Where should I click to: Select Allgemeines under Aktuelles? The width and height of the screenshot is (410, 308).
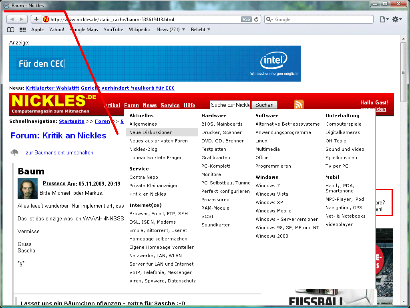pyautogui.click(x=143, y=124)
